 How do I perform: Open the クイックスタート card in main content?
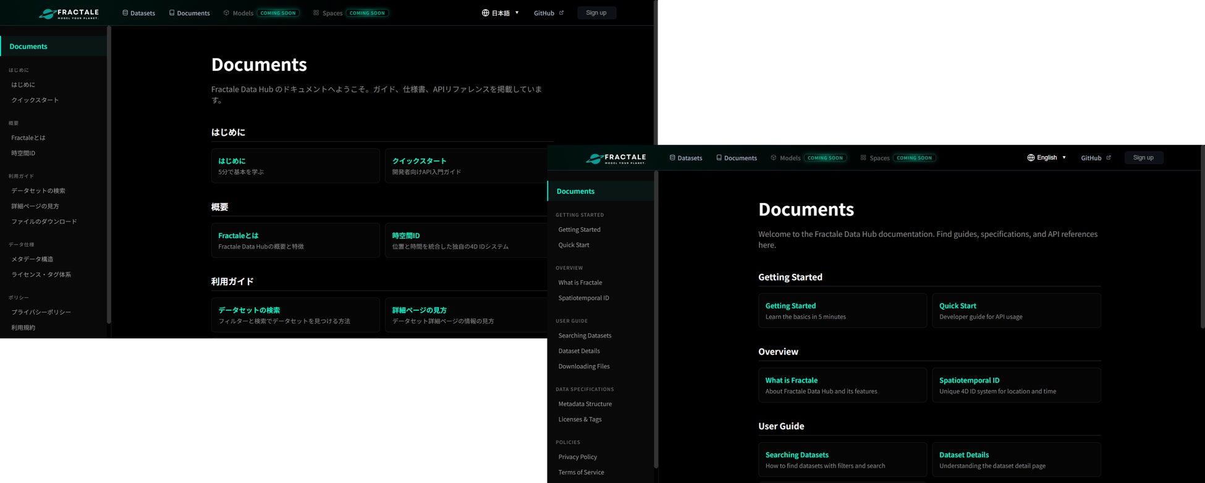[x=466, y=166]
